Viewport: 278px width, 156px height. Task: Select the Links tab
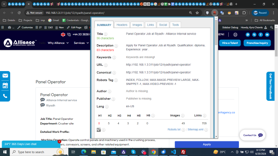(150, 25)
